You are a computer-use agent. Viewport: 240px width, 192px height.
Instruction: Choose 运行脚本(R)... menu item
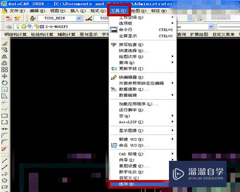[x=143, y=110]
